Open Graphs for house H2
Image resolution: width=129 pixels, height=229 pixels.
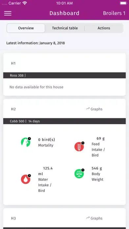coord(94,109)
